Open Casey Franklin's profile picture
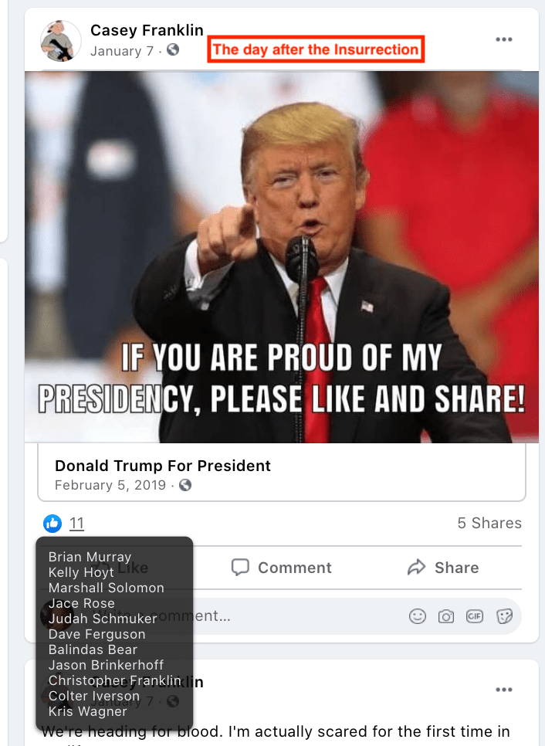This screenshot has width=545, height=746. coord(61,40)
